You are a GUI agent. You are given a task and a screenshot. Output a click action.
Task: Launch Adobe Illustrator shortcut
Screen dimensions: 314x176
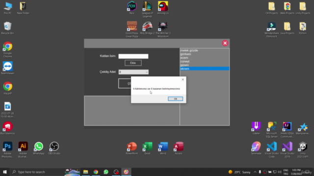(x=23, y=150)
